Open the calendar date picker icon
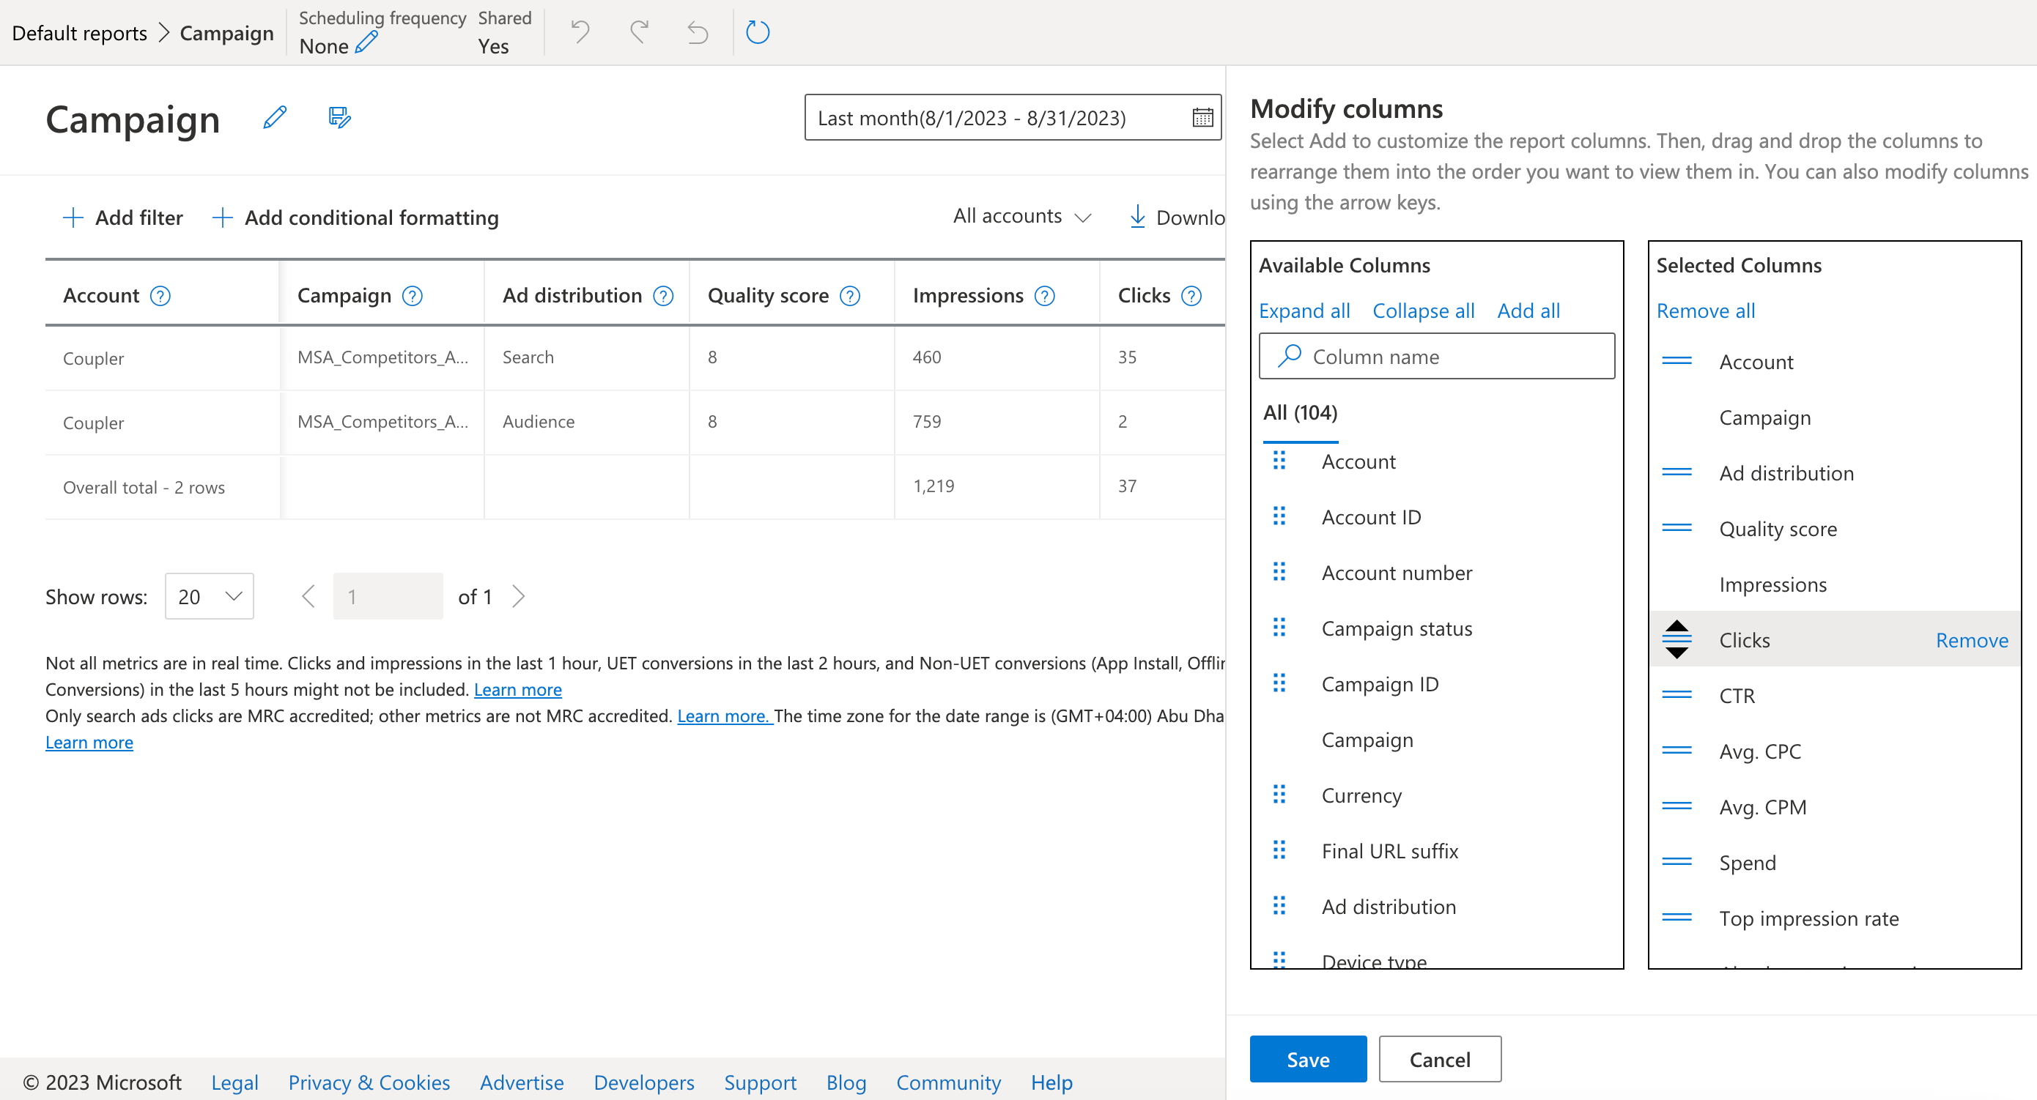The image size is (2037, 1100). 1202,118
